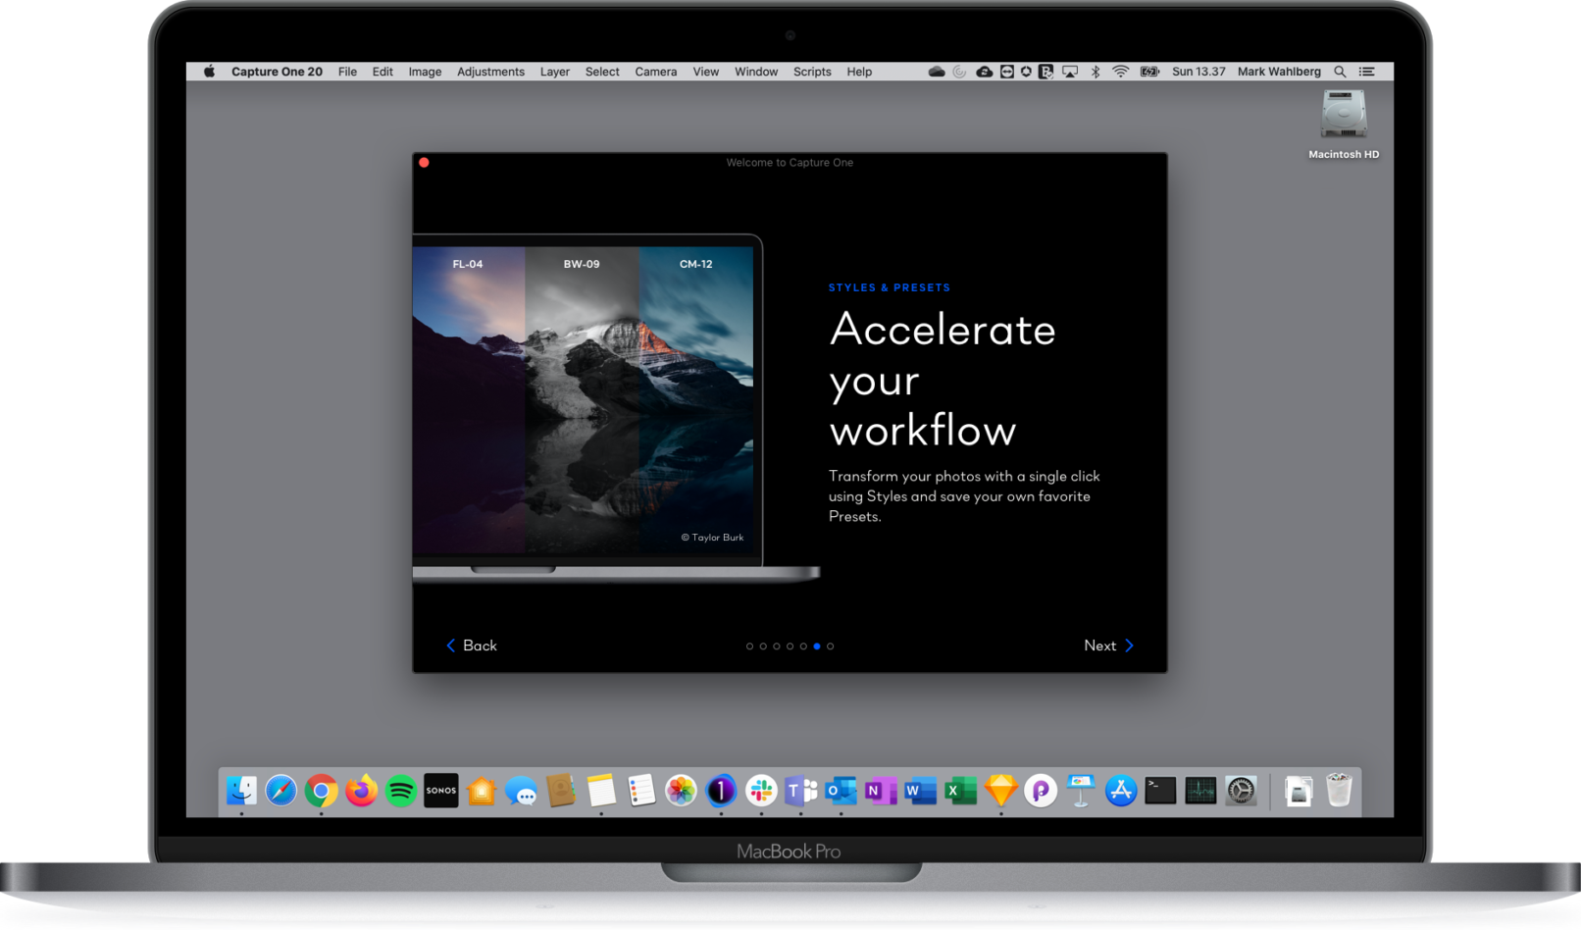Open the Mark Wahlberg user menu
The width and height of the screenshot is (1581, 930).
pos(1278,71)
